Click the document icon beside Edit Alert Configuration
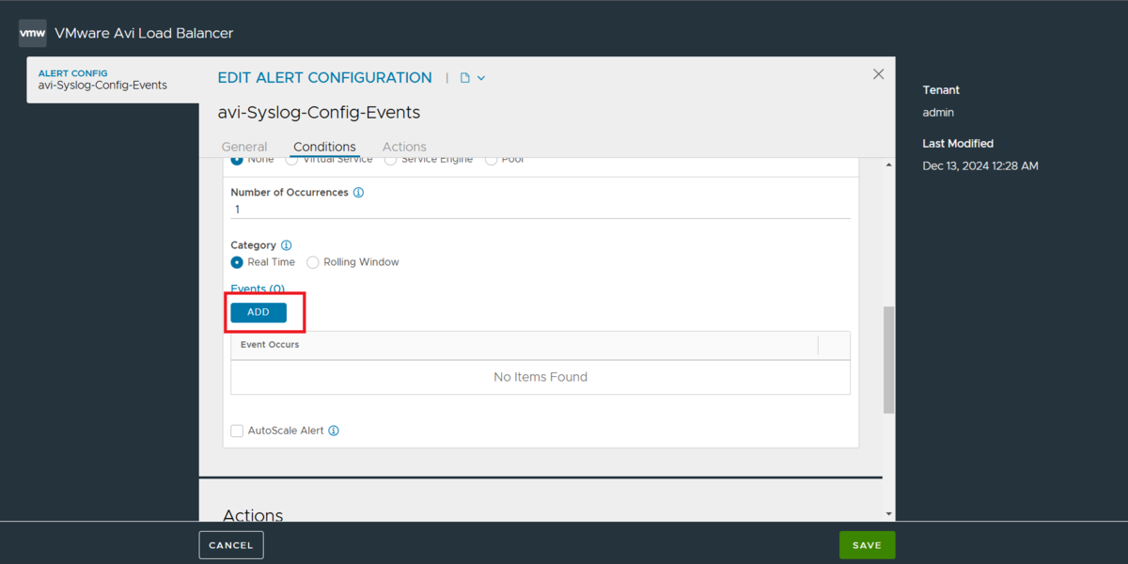This screenshot has height=564, width=1128. coord(464,78)
